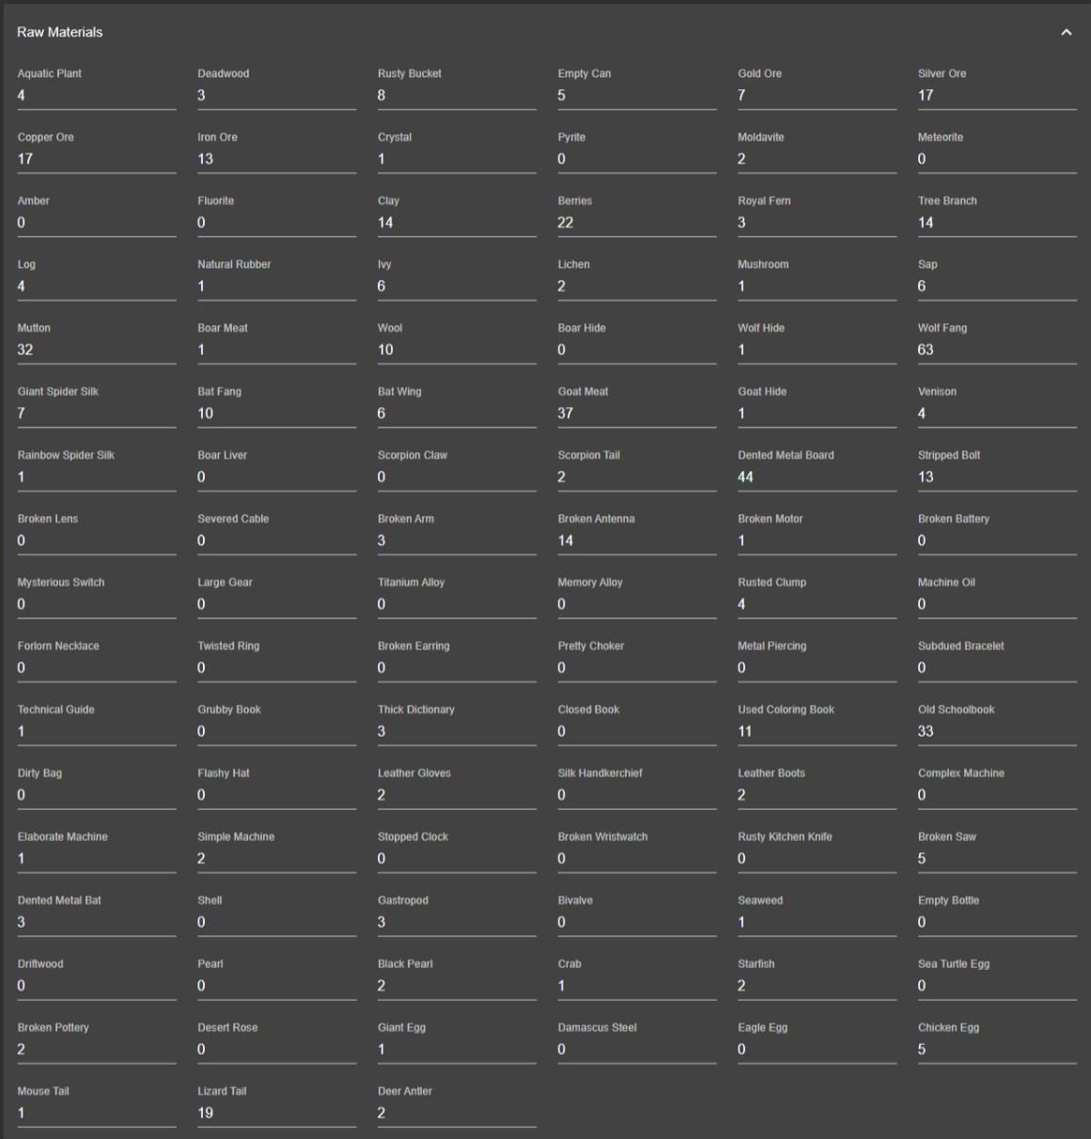1091x1139 pixels.
Task: Edit the Old Schoolbook quantity
Action: 996,731
